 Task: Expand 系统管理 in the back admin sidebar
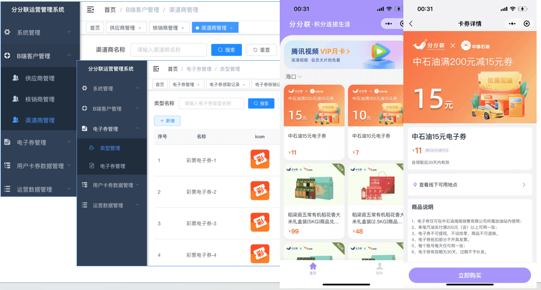tap(69, 32)
